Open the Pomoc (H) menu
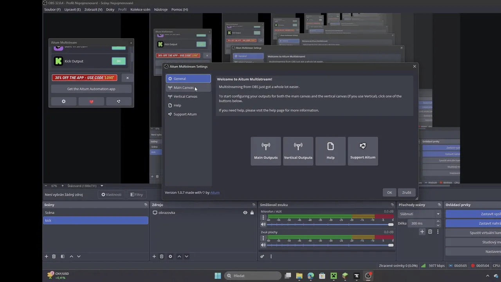Image resolution: width=501 pixels, height=282 pixels. [180, 9]
